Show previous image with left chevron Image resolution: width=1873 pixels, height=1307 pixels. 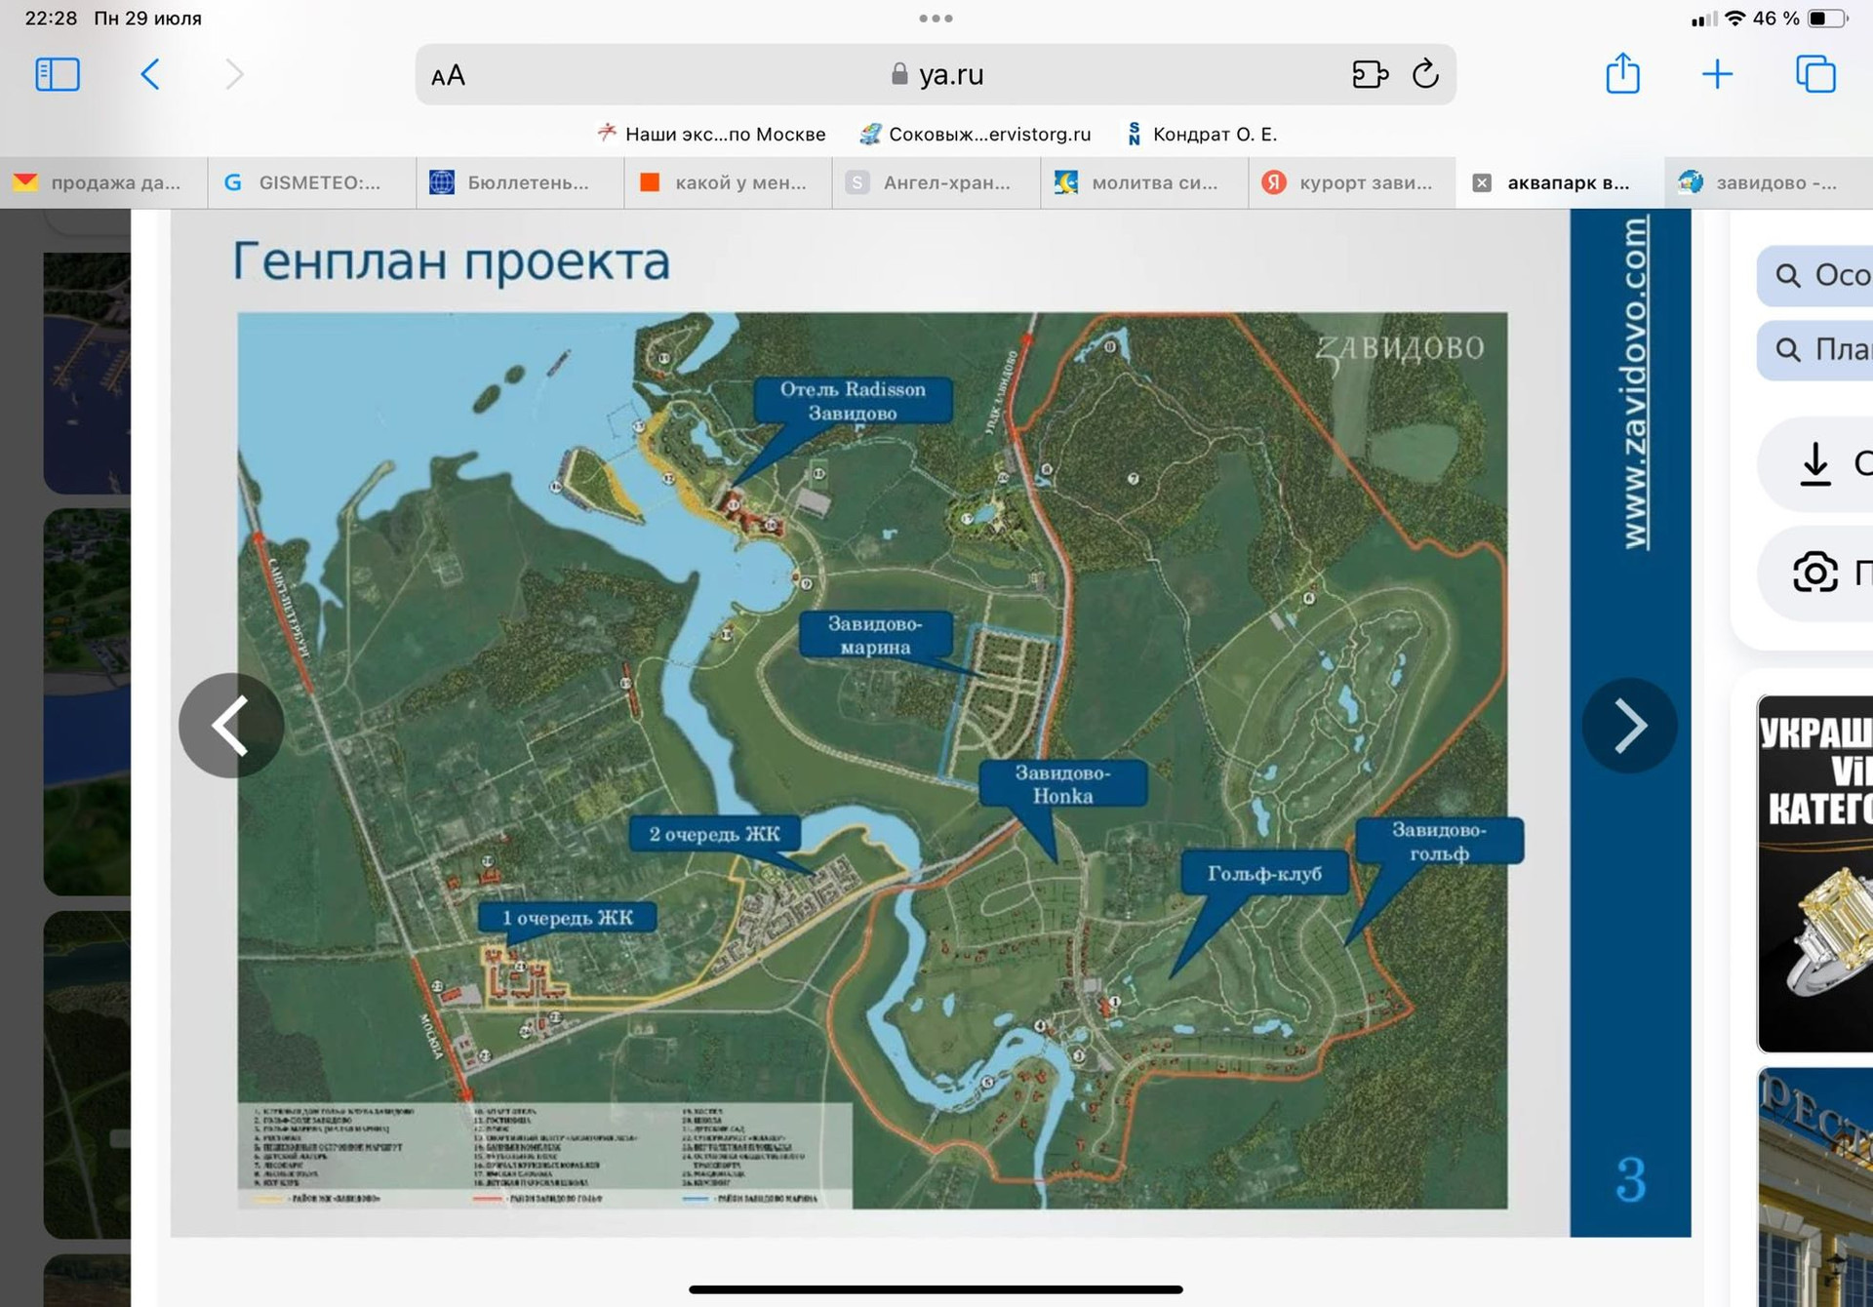(x=231, y=726)
